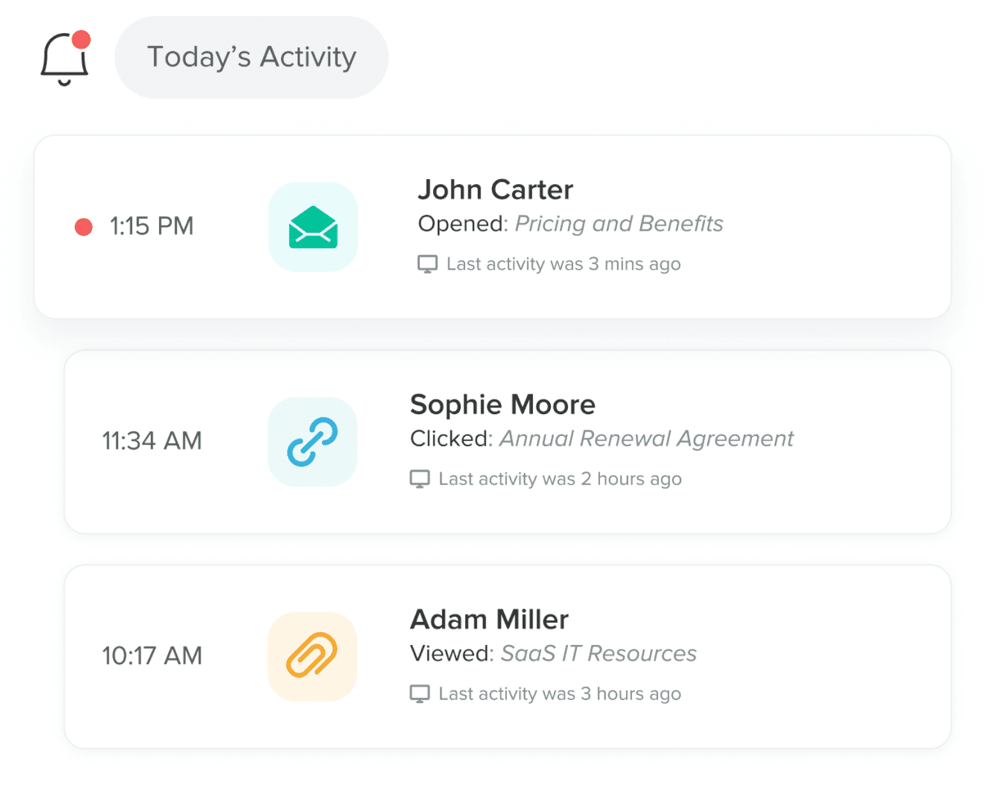Open the Pricing and Benefits email

(x=619, y=224)
